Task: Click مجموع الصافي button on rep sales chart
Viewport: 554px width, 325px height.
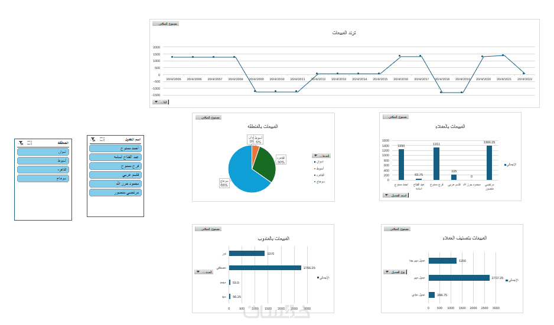Action: (x=208, y=229)
